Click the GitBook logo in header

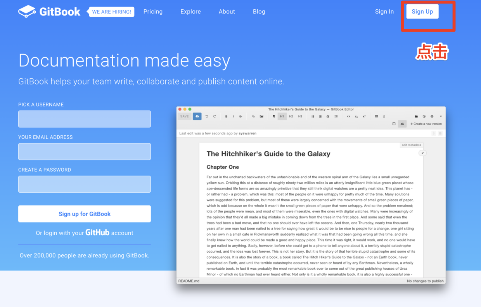49,12
